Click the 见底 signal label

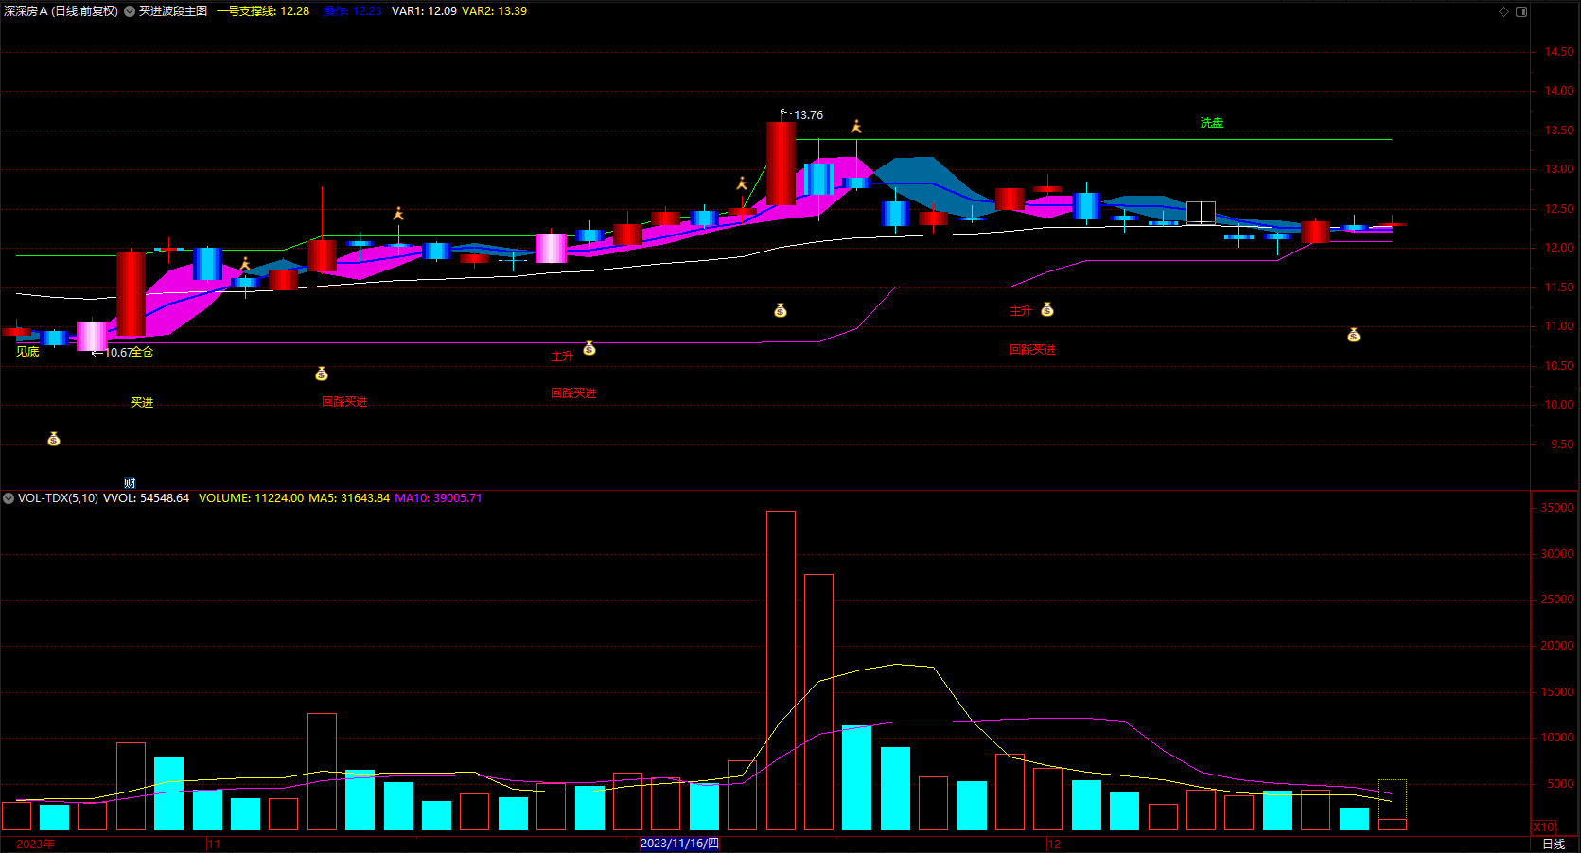click(x=27, y=352)
